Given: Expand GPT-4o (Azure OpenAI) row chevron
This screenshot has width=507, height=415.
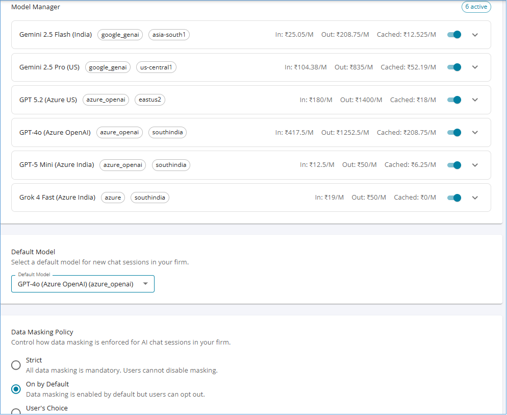Looking at the screenshot, I should pyautogui.click(x=475, y=132).
